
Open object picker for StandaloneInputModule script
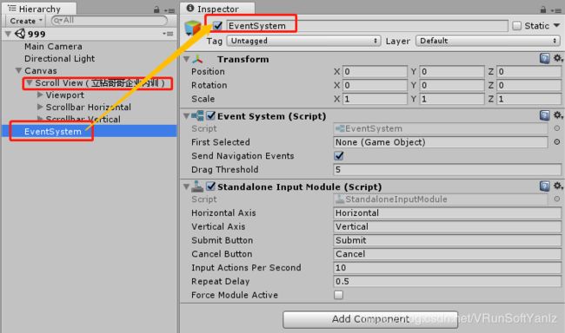[x=556, y=199]
